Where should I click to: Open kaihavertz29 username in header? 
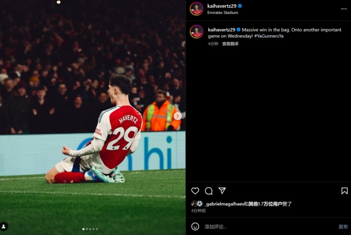221,6
